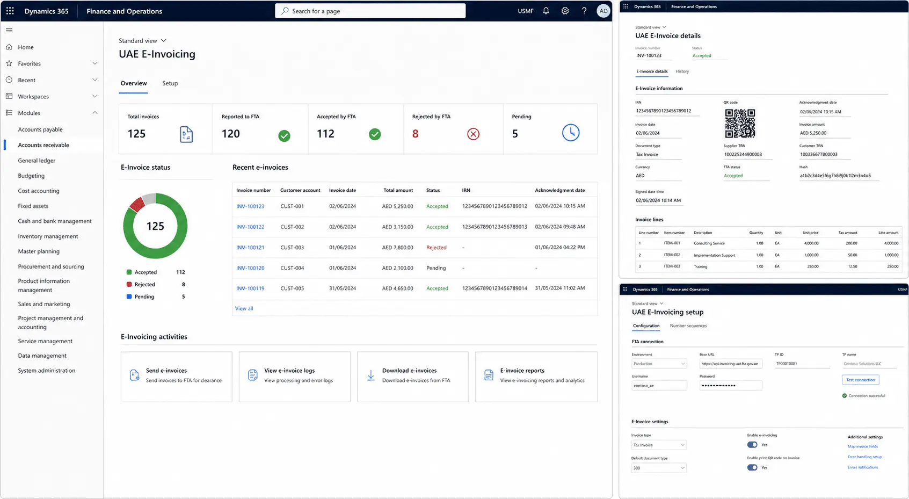This screenshot has width=909, height=499.
Task: Click the E-invoice reports tile icon
Action: tap(489, 375)
